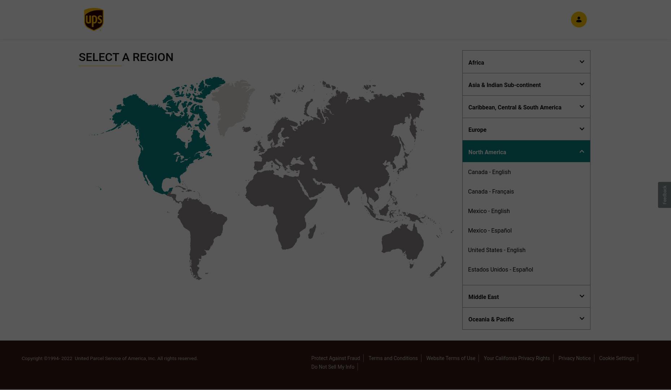671x390 pixels.
Task: Click the UPS shield logo
Action: click(x=94, y=19)
